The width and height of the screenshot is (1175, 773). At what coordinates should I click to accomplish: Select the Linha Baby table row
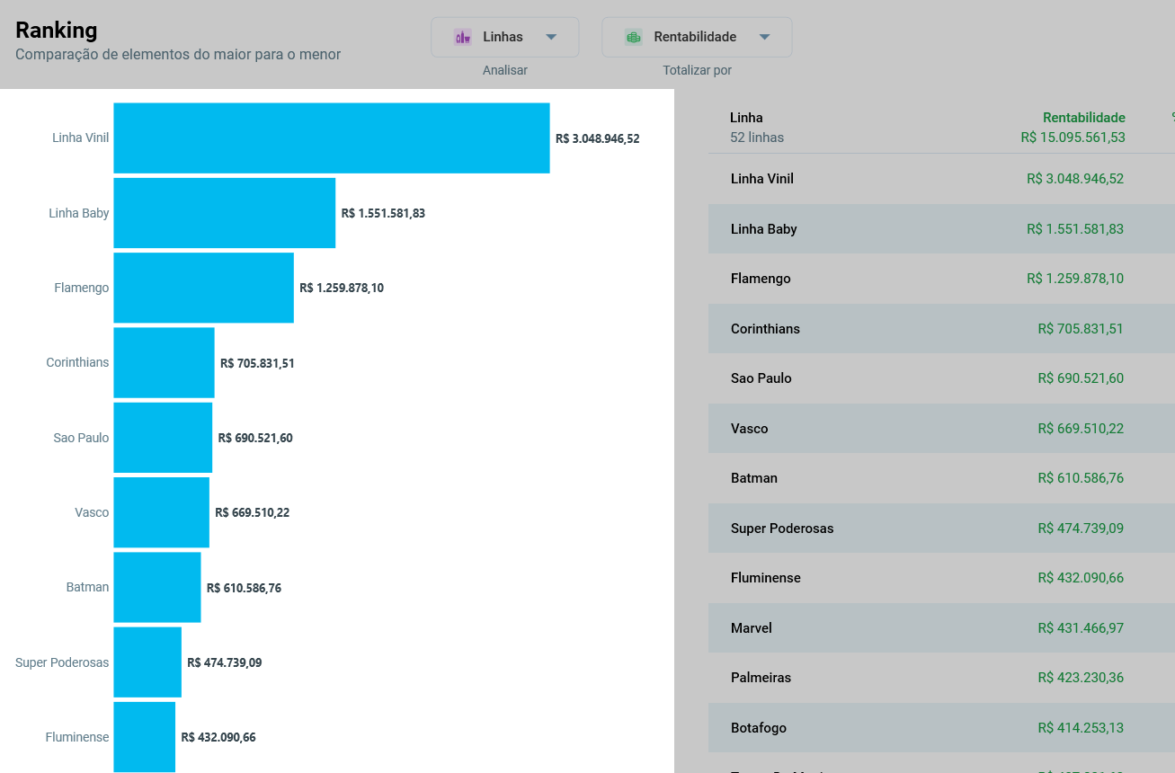coord(941,229)
